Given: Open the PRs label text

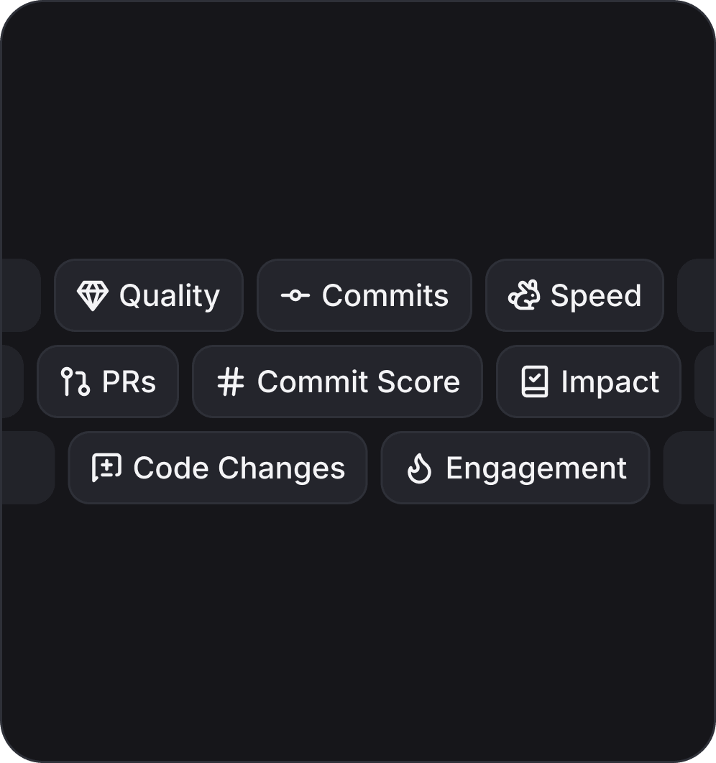Looking at the screenshot, I should coord(129,381).
